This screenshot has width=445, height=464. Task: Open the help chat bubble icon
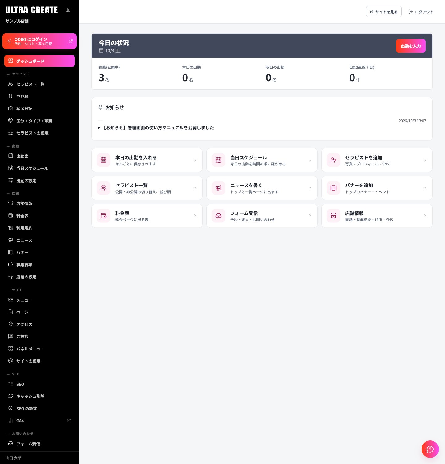click(430, 449)
